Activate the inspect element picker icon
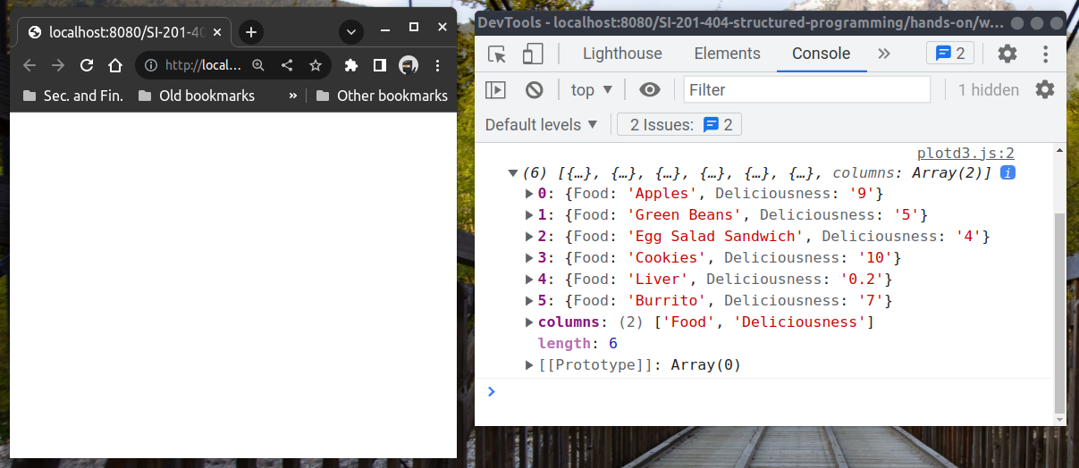This screenshot has width=1079, height=468. click(497, 54)
